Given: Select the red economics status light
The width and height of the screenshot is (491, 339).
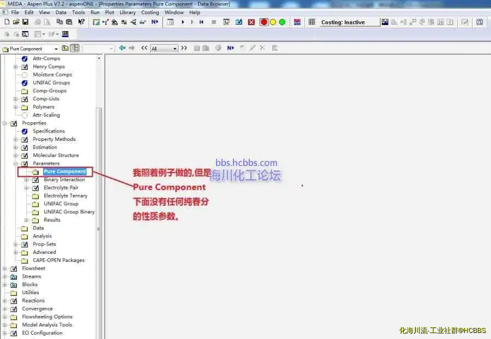Looking at the screenshot, I should pyautogui.click(x=264, y=22).
